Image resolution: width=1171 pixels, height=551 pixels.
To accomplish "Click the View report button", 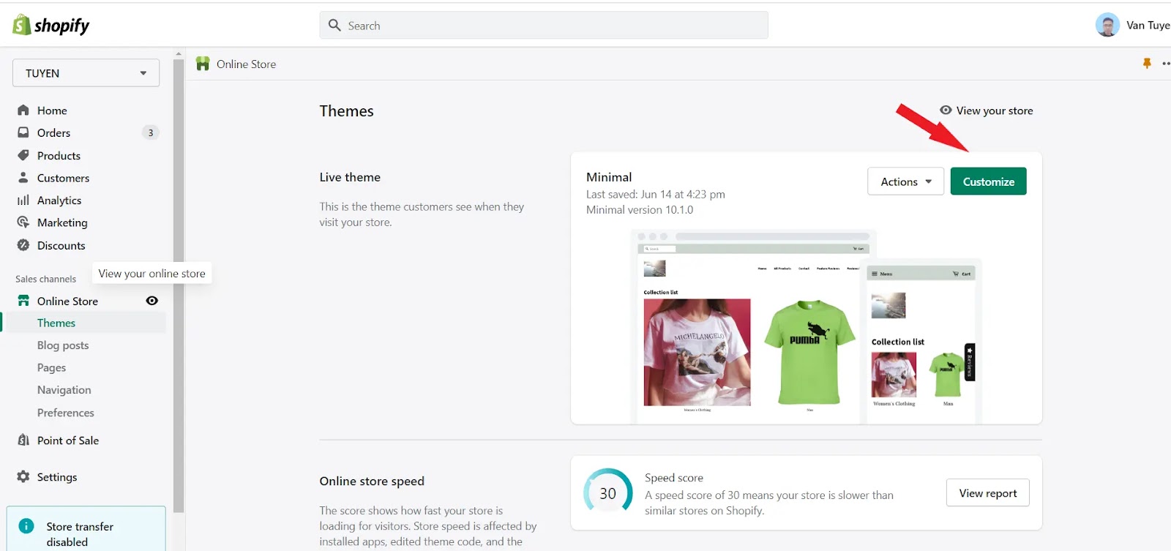I will (x=987, y=492).
